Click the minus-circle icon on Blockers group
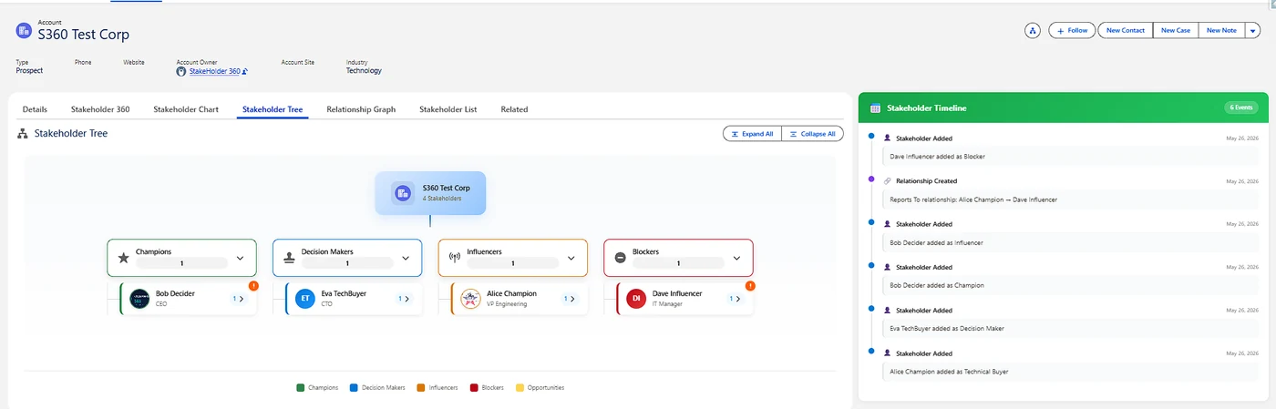 coord(621,258)
